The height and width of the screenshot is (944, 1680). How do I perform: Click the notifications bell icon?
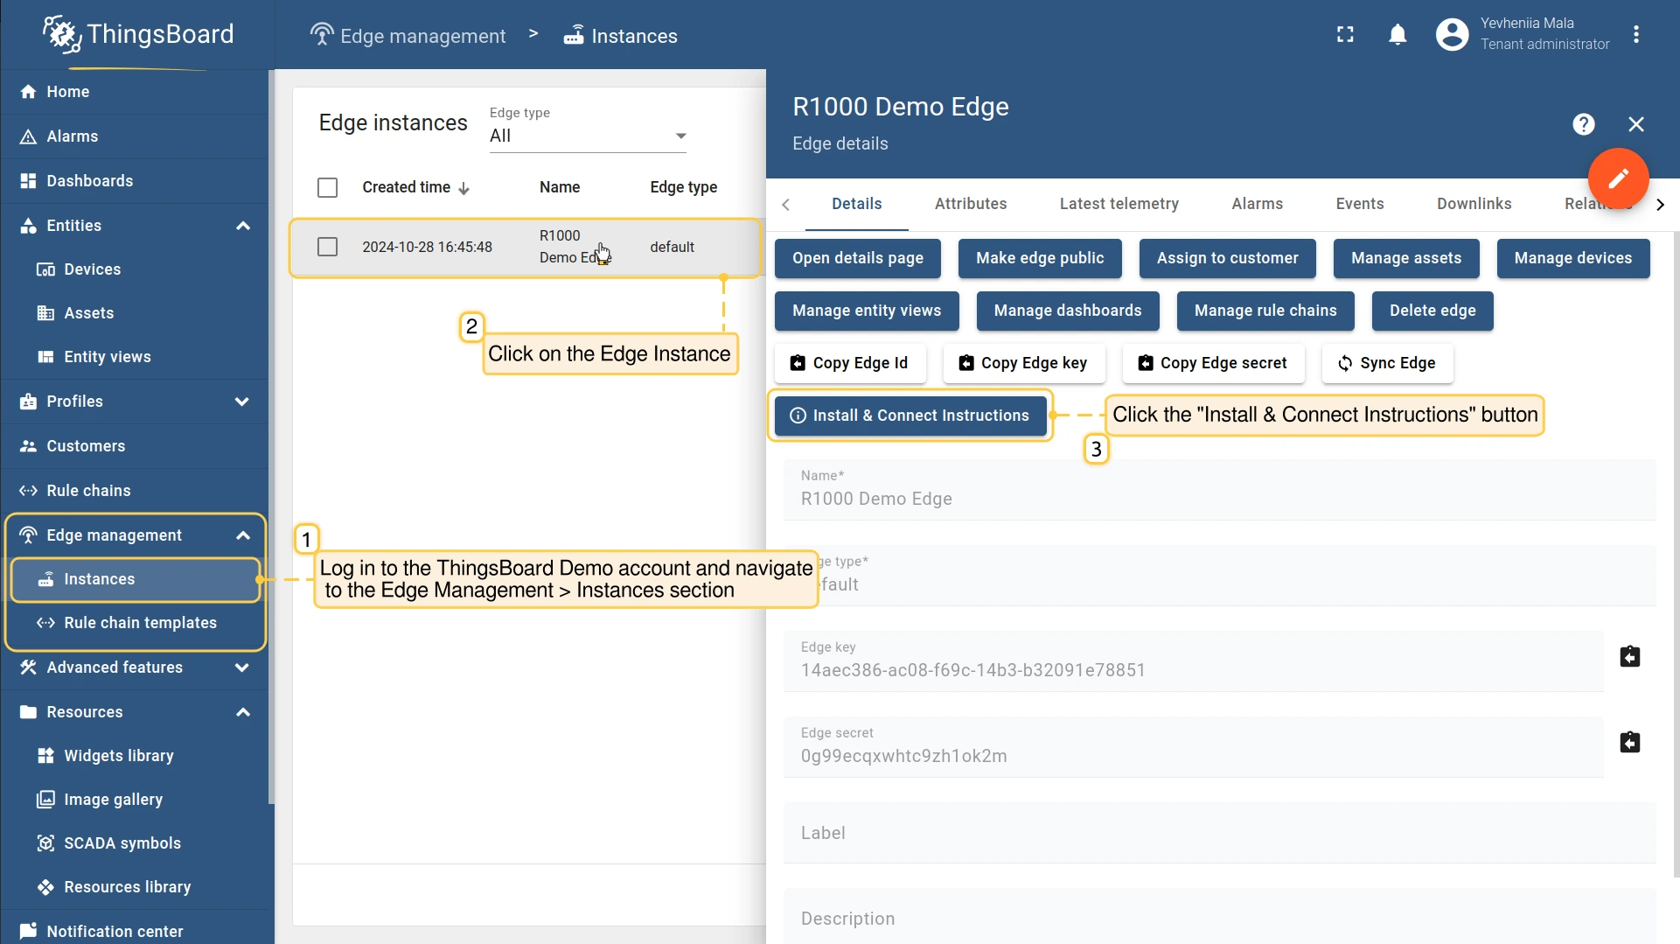point(1398,35)
